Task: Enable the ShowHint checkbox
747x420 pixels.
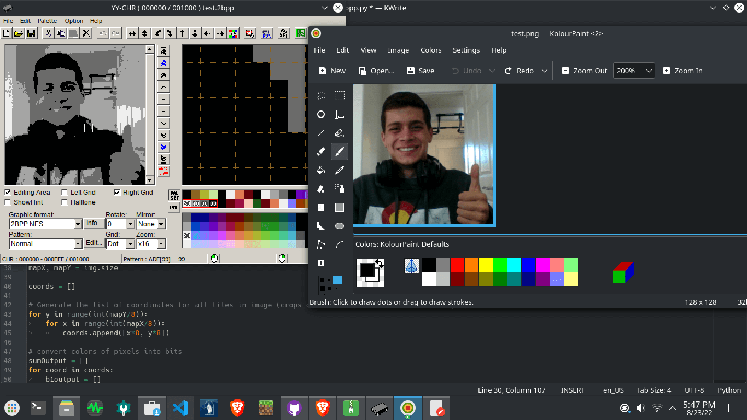Action: 24,202
